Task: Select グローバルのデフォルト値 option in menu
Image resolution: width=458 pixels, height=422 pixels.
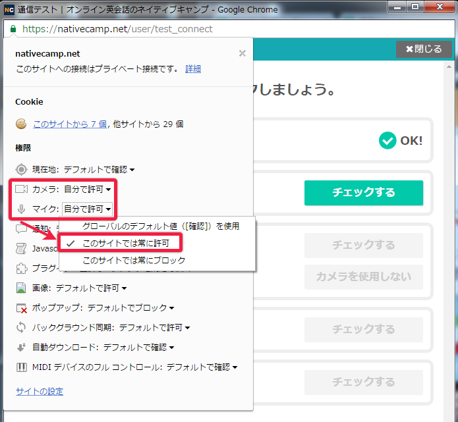Action: coord(160,226)
